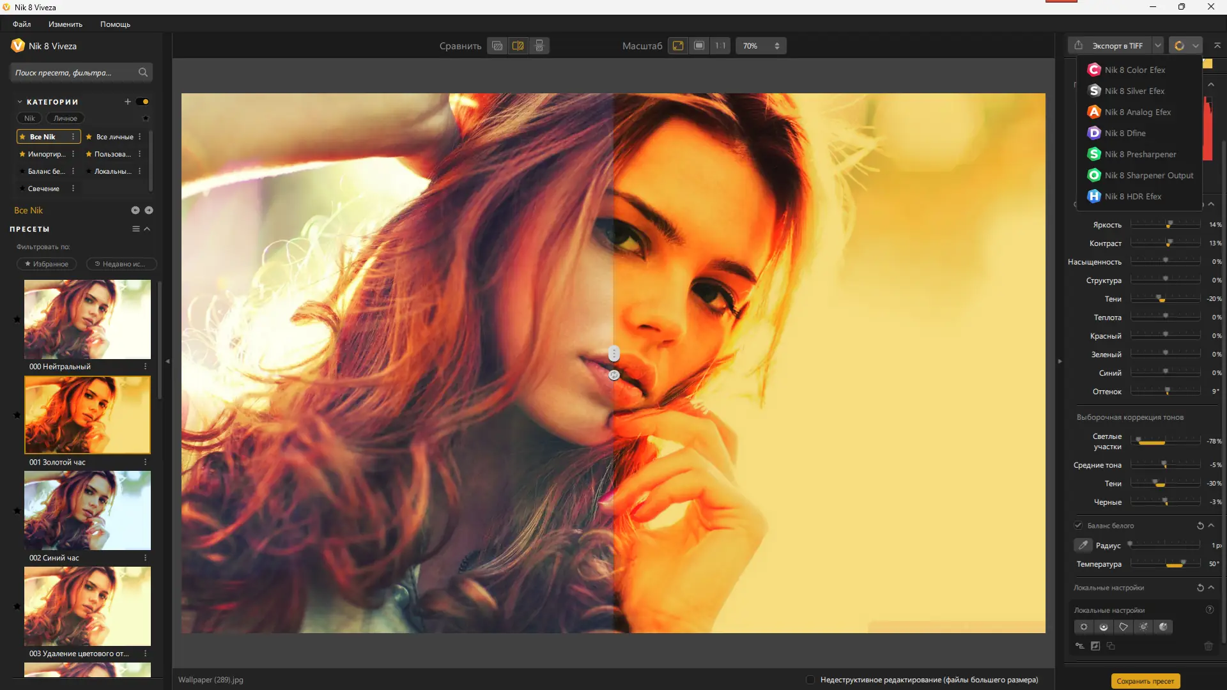Open the Nik plugins dropdown and choose Nik 8 Dfine
The image size is (1227, 690).
click(x=1126, y=133)
